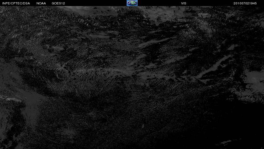Select the INPE/CPTEC/DSA header text
The height and width of the screenshot is (149, 264).
[16, 3]
